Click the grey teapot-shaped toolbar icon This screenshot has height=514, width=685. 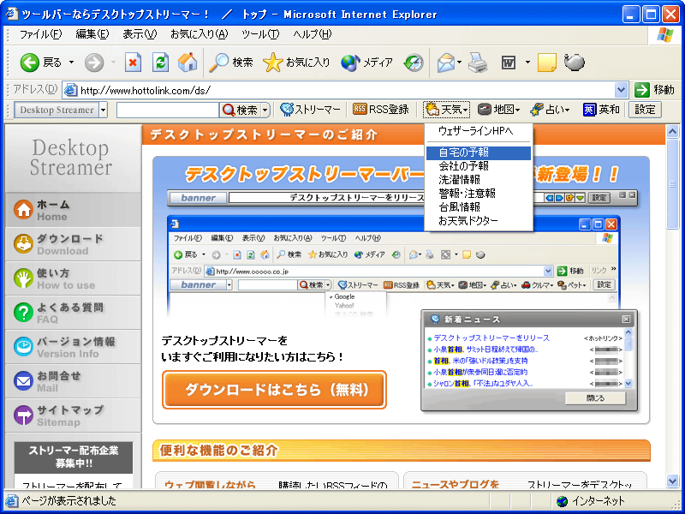(574, 62)
